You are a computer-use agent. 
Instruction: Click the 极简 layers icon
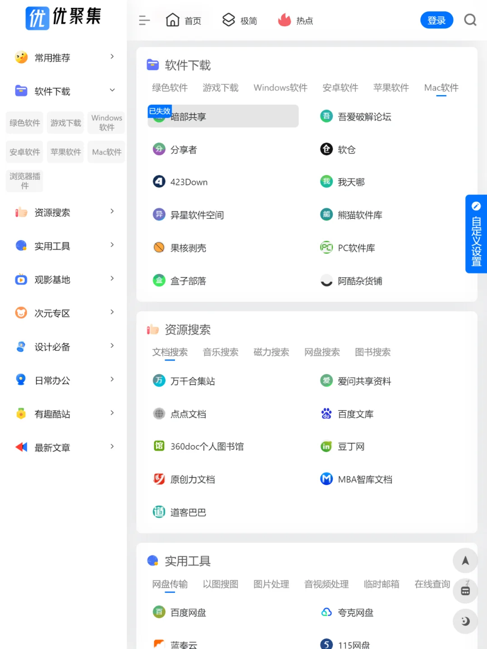point(229,20)
